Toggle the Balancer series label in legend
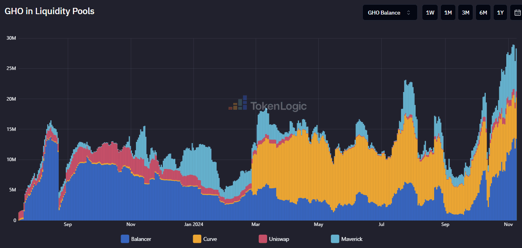522x248 pixels. (x=141, y=239)
